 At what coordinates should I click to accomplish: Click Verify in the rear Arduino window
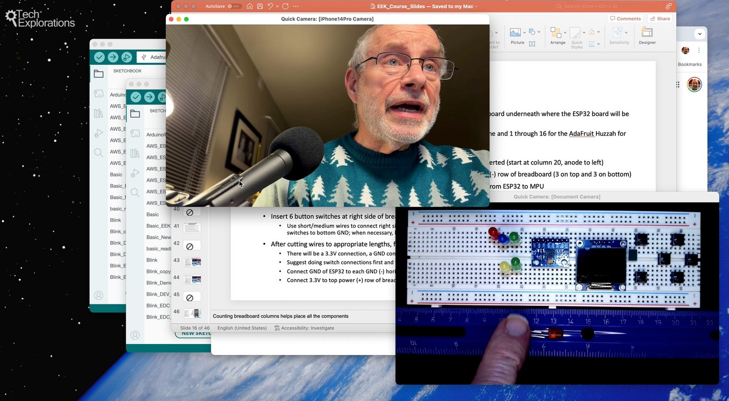click(99, 57)
